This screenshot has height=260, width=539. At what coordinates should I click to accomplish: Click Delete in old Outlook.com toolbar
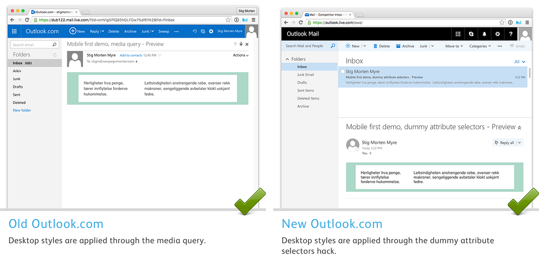tap(114, 31)
